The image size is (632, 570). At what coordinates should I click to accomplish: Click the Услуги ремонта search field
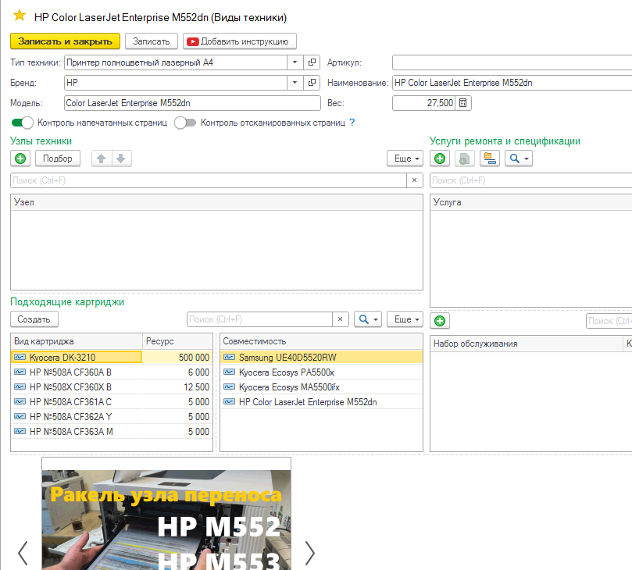[x=530, y=180]
